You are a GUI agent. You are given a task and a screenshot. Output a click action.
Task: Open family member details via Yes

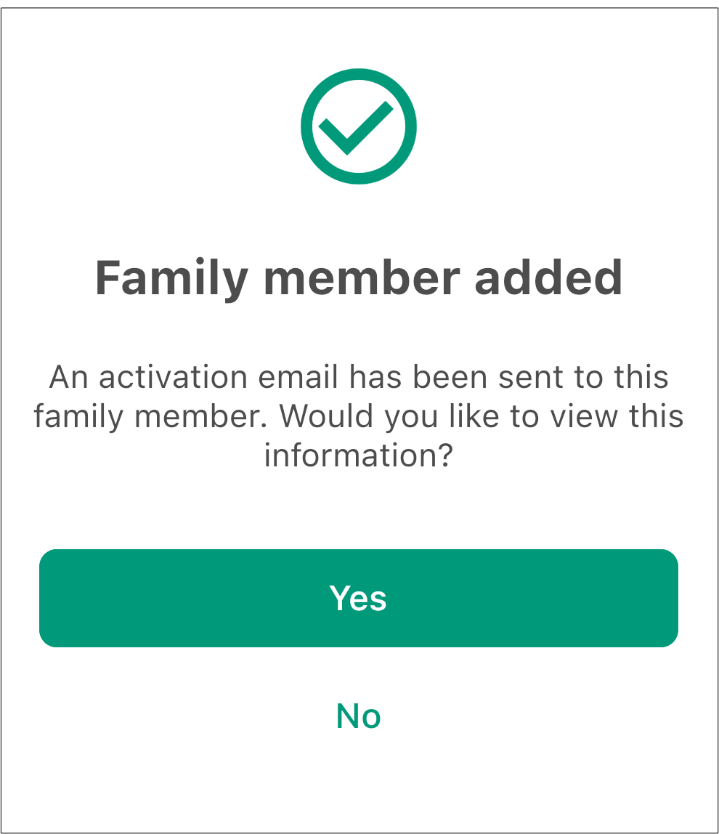[x=359, y=598]
